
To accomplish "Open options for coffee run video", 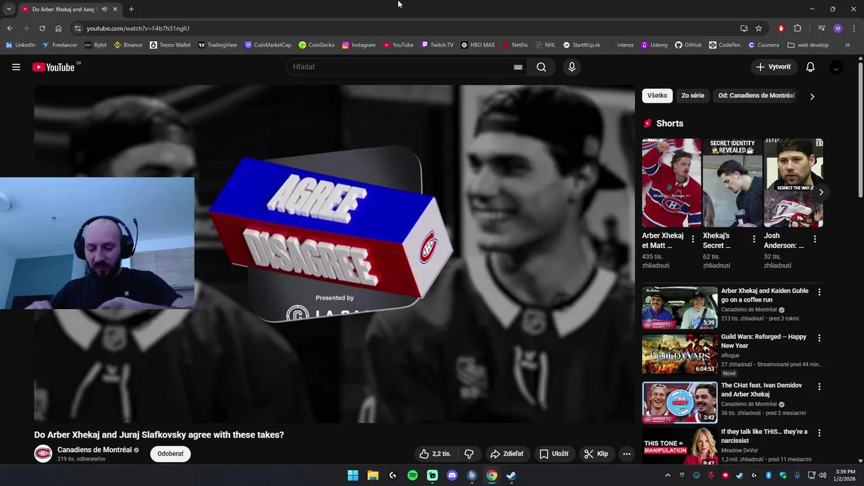I will pos(819,292).
